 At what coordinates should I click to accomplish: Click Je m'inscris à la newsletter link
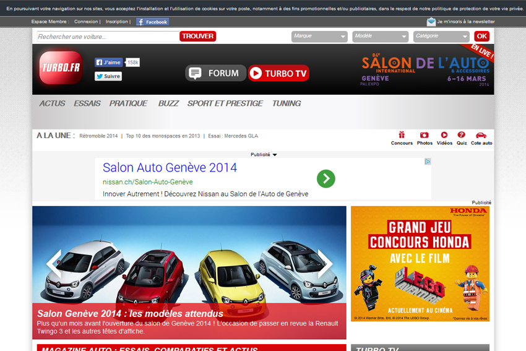point(465,22)
